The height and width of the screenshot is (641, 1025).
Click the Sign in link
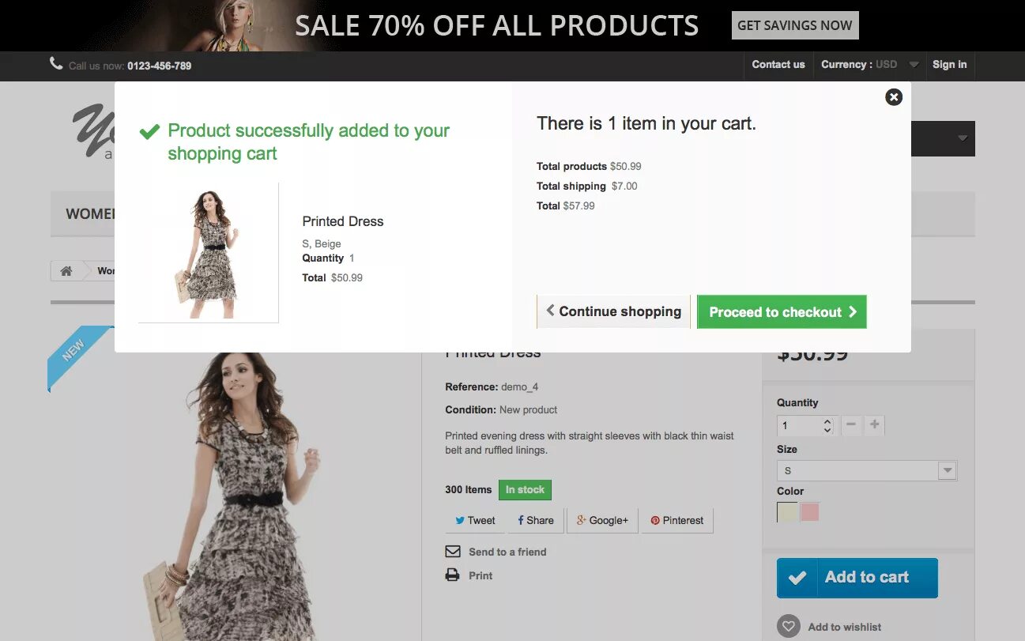click(x=949, y=65)
